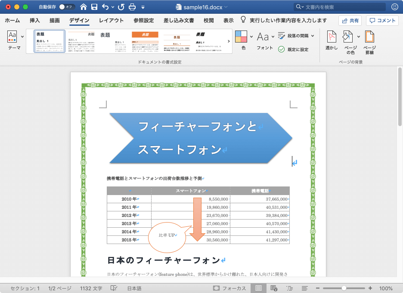
Task: Open the customize quick access toolbar dropdown
Action: pyautogui.click(x=143, y=7)
